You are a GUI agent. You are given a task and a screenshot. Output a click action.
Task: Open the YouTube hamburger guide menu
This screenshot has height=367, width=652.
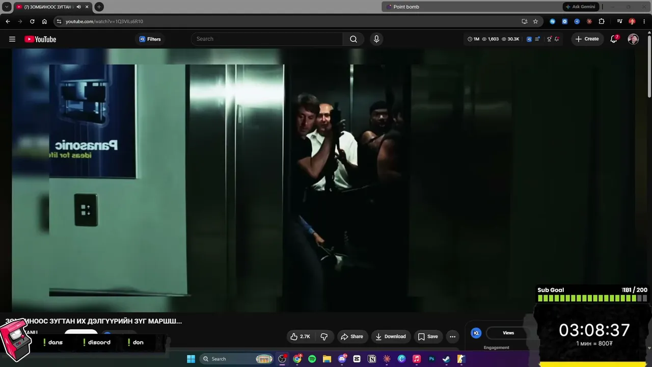coord(12,39)
